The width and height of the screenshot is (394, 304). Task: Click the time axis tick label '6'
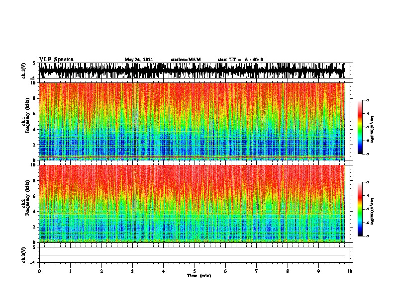pyautogui.click(x=226, y=271)
